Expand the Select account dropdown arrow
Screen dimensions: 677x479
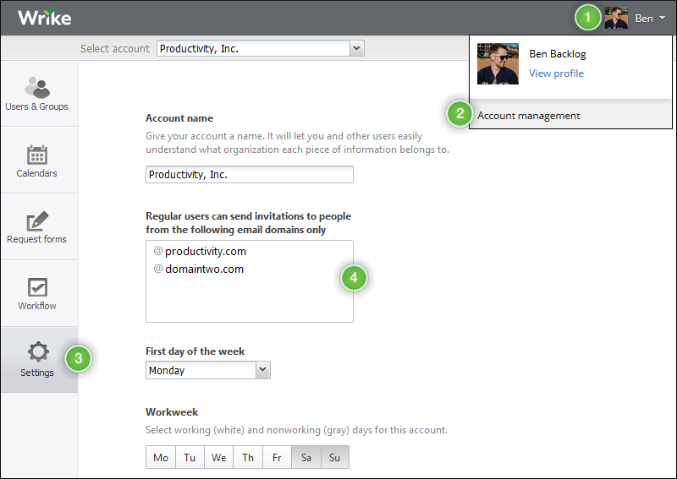point(356,48)
